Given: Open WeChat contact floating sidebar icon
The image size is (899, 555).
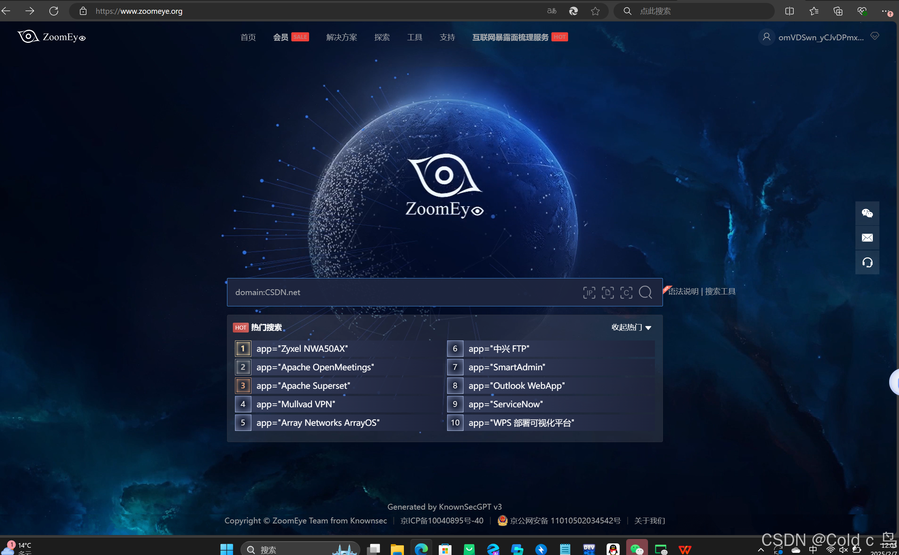Looking at the screenshot, I should 867,213.
